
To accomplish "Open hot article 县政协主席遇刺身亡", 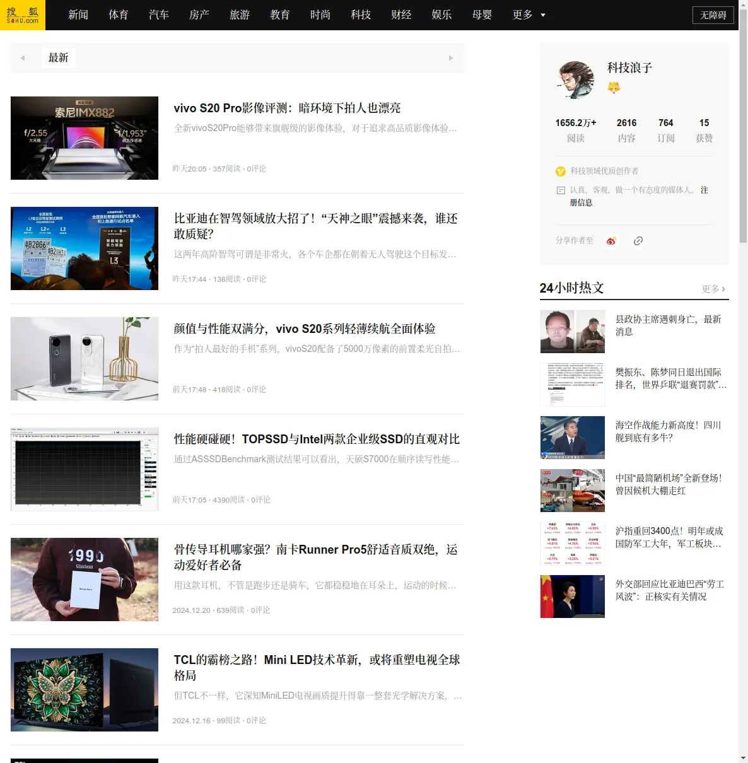I will click(x=669, y=325).
